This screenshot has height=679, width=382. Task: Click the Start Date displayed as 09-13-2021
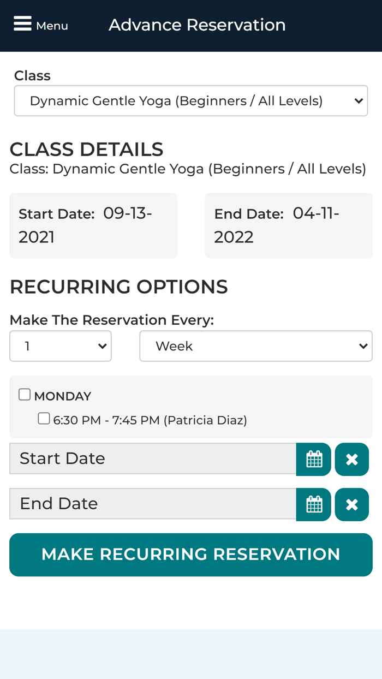pos(93,225)
